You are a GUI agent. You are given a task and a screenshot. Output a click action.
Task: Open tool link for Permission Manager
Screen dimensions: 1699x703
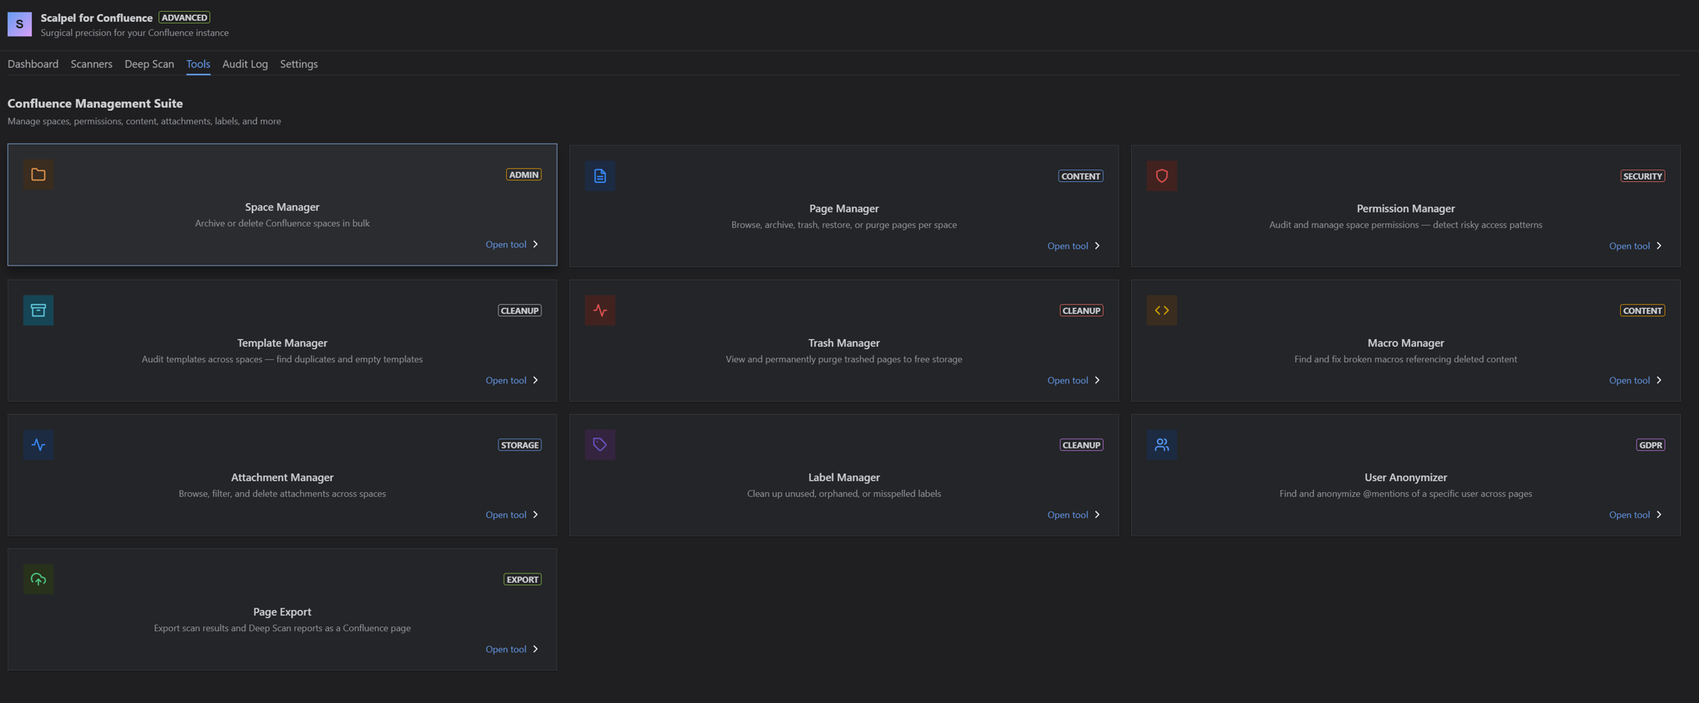point(1636,246)
